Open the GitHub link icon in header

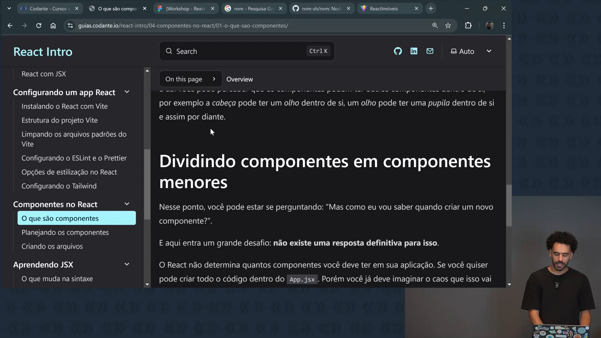tap(398, 51)
